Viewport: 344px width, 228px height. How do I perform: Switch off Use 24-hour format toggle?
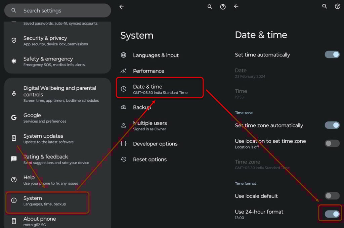click(x=332, y=214)
